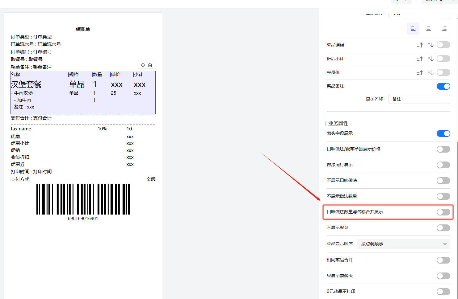458x299 pixels.
Task: Click the 数量 column header
Action: click(x=97, y=75)
